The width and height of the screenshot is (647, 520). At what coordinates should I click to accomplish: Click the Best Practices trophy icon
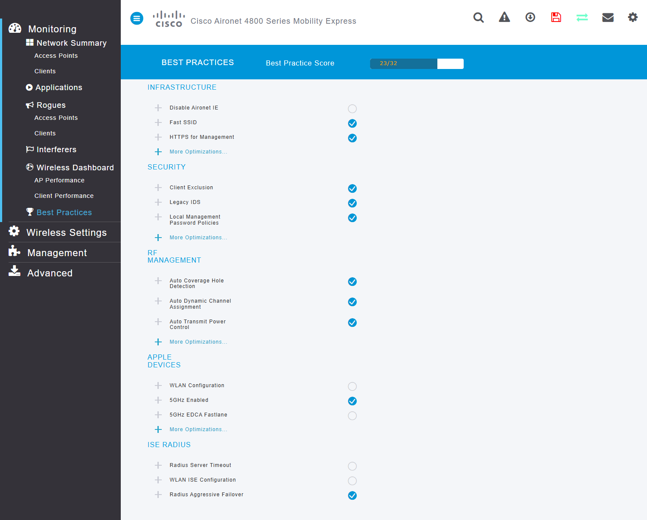click(30, 212)
